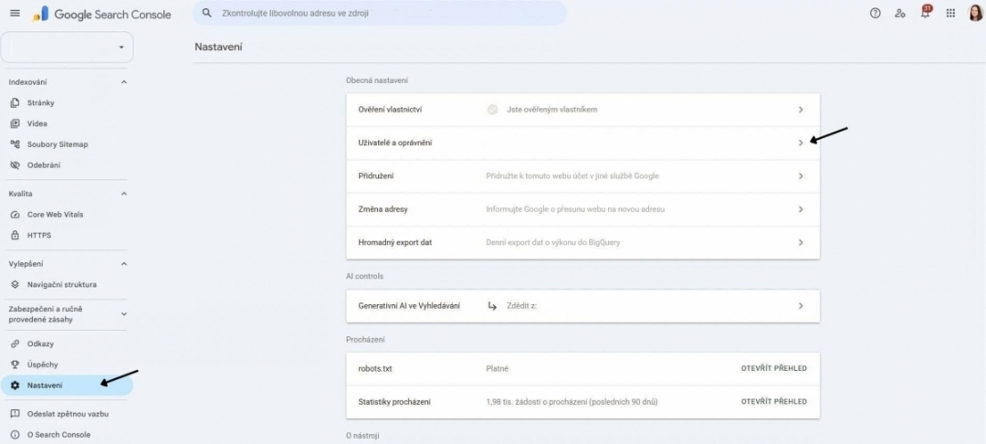
Task: Click OTEVŘÍT PŘEHLED for Statistiky procházení
Action: [x=773, y=401]
